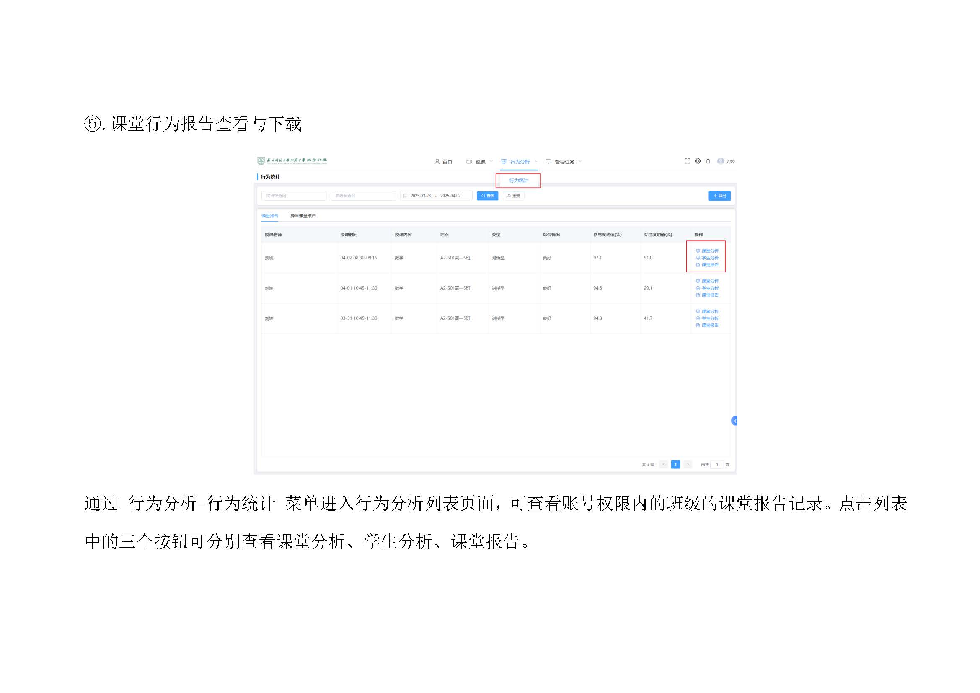Expand the 巡课 menu dropdown
Screen dimensions: 980x693
pyautogui.click(x=480, y=162)
